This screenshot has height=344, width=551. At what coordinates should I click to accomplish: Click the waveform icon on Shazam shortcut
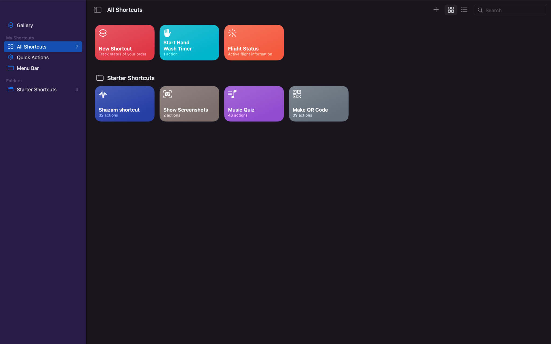tap(103, 94)
